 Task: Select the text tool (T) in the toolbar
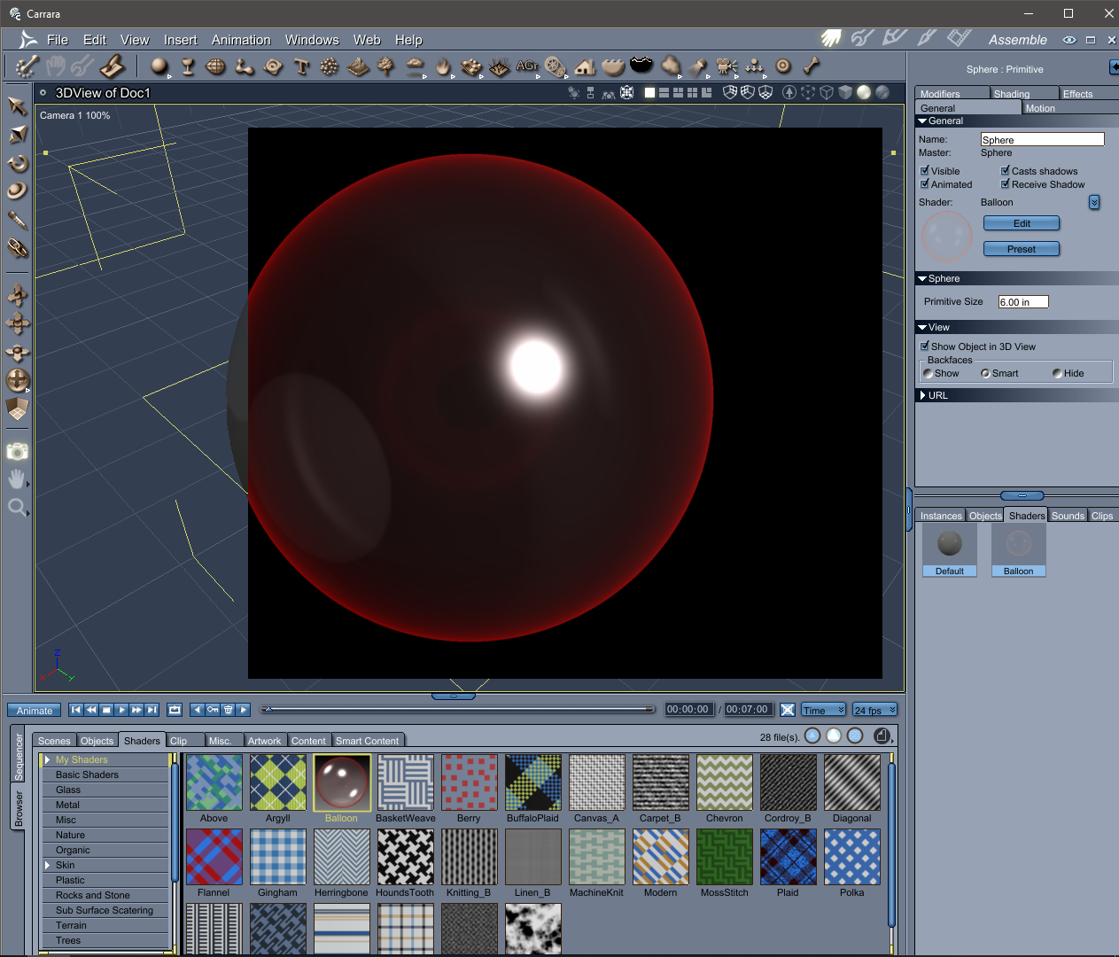(x=301, y=66)
